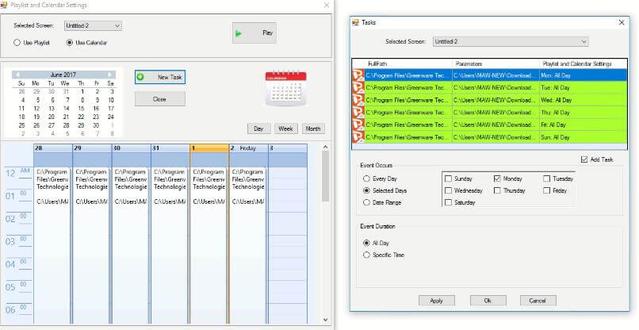Image resolution: width=639 pixels, height=330 pixels.
Task: Click the icon in the Thu: All Day task row
Action: (358, 113)
